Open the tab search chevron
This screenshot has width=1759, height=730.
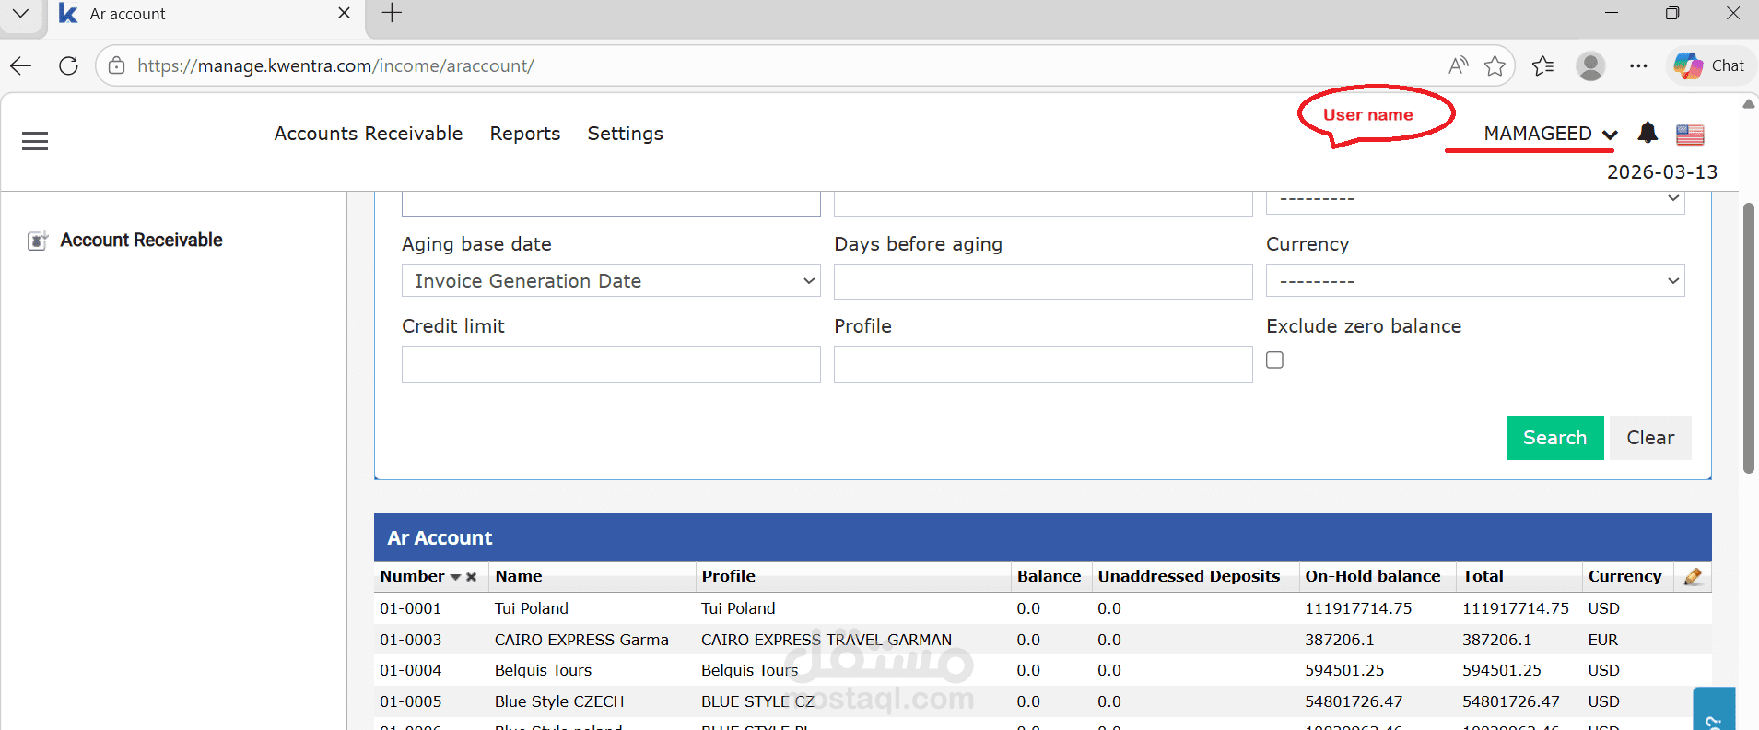[x=20, y=13]
